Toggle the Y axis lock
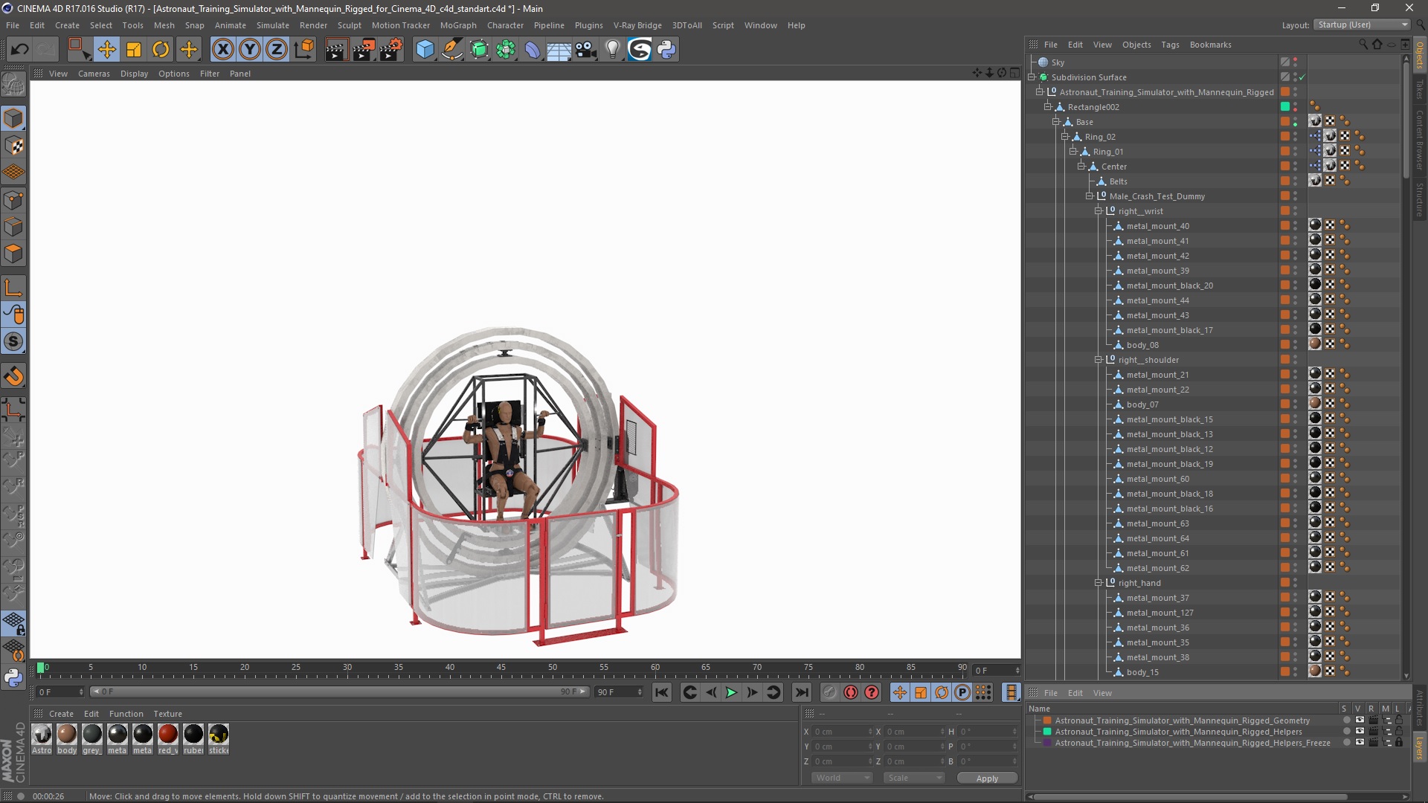The image size is (1428, 803). click(250, 50)
